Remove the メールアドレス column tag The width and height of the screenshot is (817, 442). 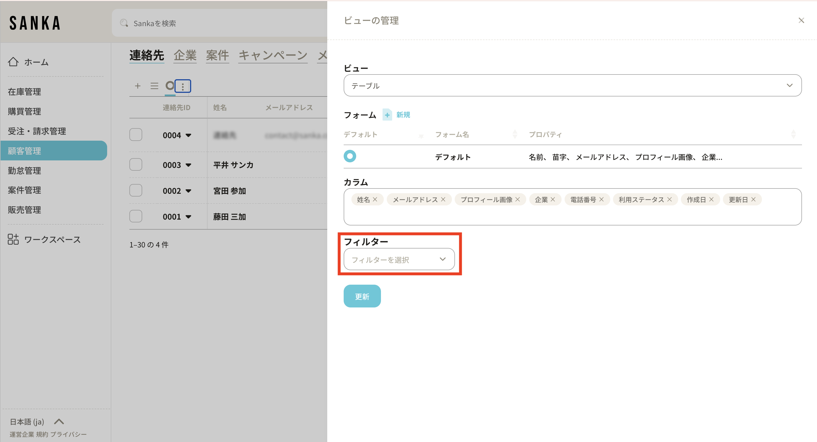tap(443, 199)
